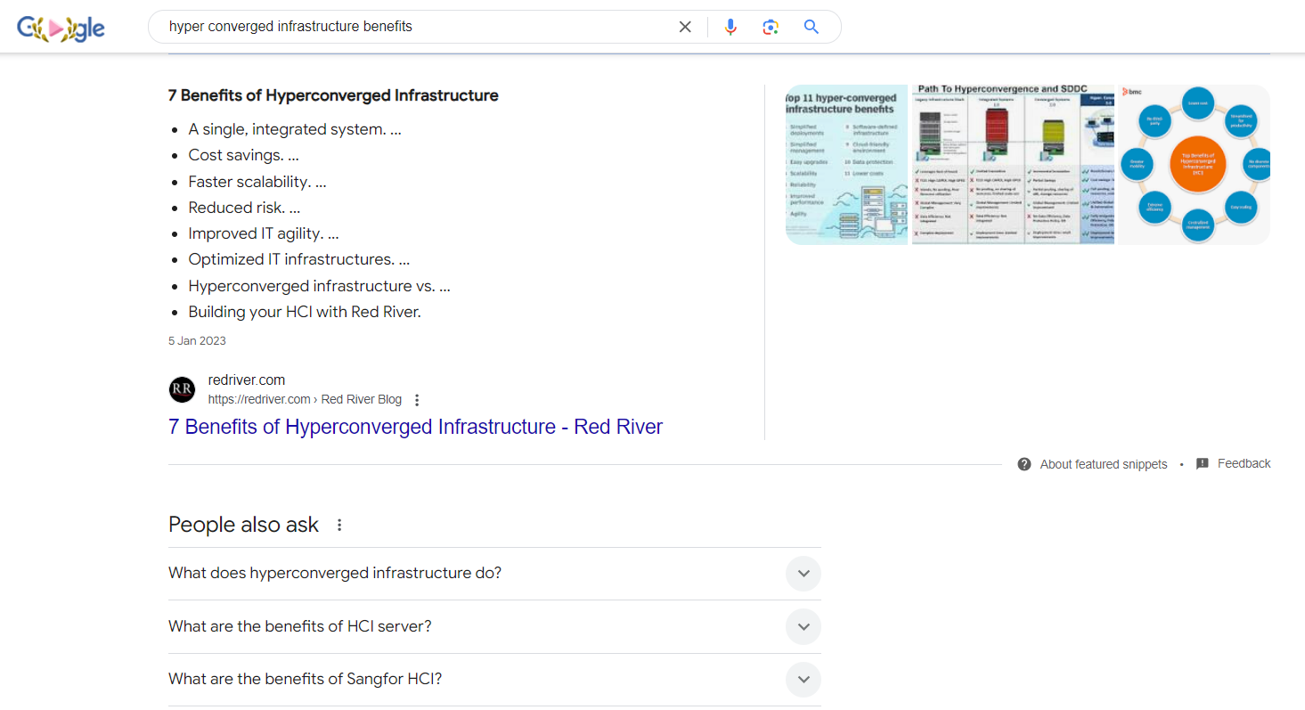Click the bullet "Faster scalability."
This screenshot has width=1305, height=710.
click(x=257, y=182)
